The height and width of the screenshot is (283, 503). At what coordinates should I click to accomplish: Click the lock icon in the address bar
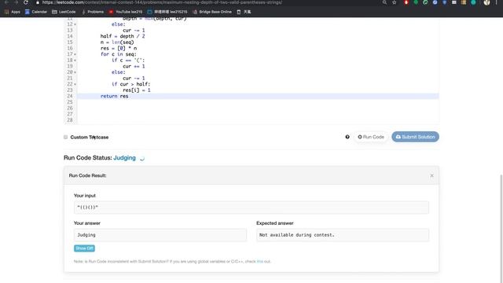(x=38, y=2)
